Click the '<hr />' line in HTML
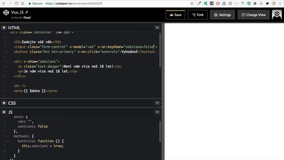This screenshot has height=160, width=284. [20, 86]
